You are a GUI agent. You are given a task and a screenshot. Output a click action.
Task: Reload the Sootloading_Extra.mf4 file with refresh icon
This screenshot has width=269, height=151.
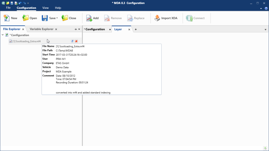72,41
